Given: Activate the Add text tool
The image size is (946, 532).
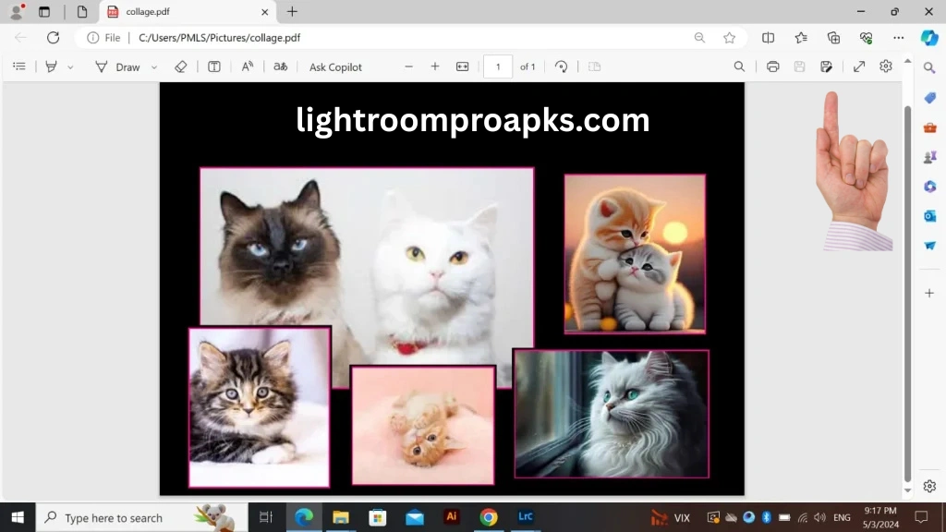Looking at the screenshot, I should point(214,66).
